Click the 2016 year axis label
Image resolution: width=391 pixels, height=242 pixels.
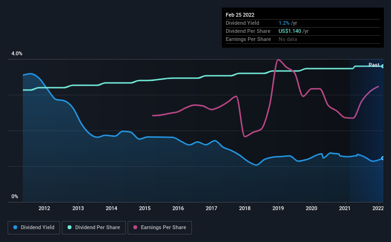(x=178, y=208)
